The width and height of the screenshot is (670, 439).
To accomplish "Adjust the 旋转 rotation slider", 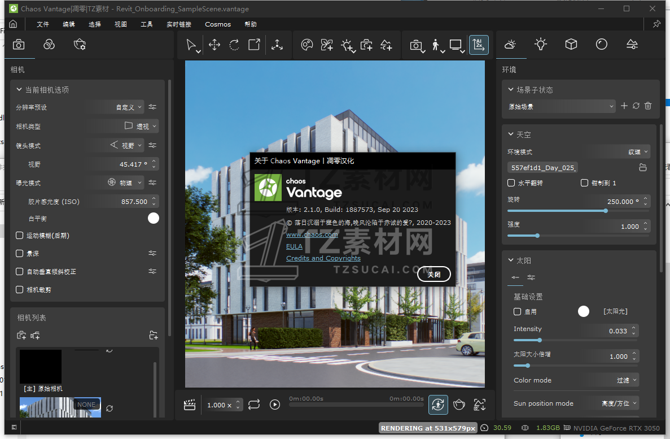I will [606, 211].
